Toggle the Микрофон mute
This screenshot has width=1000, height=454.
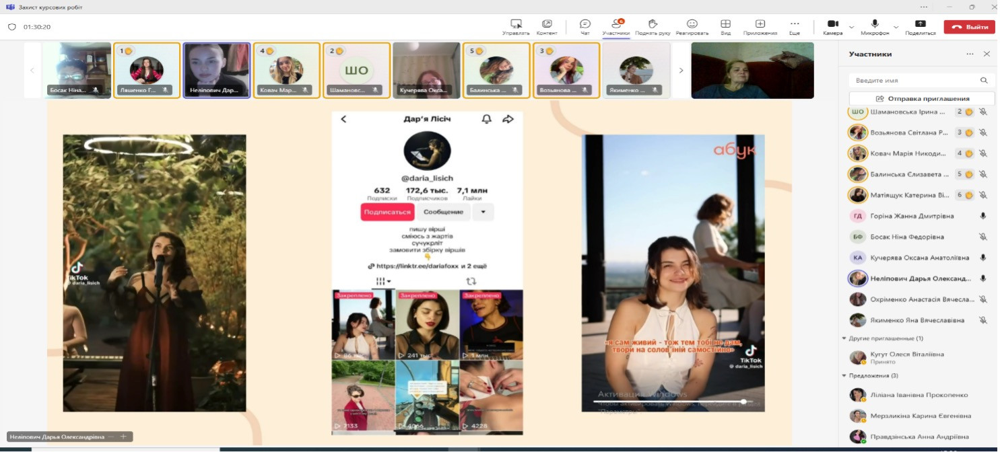pyautogui.click(x=875, y=27)
